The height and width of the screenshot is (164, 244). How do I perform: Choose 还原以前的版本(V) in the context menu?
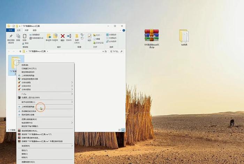45,119
